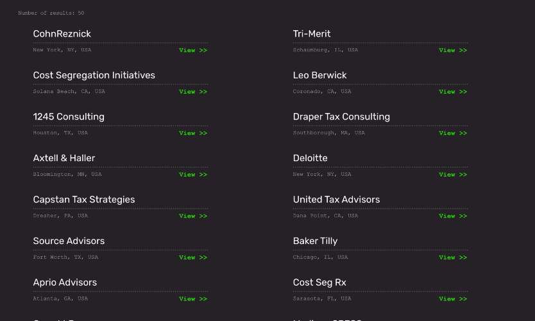View the Axtell & Haller listing

(192, 175)
